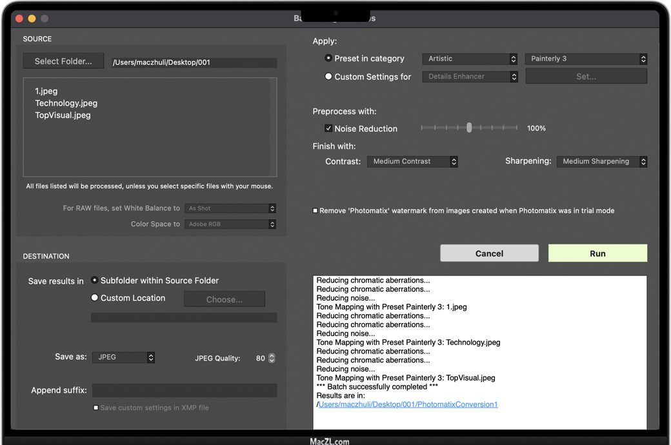Open the Save as JPEG format dropdown
The width and height of the screenshot is (671, 445).
(123, 357)
